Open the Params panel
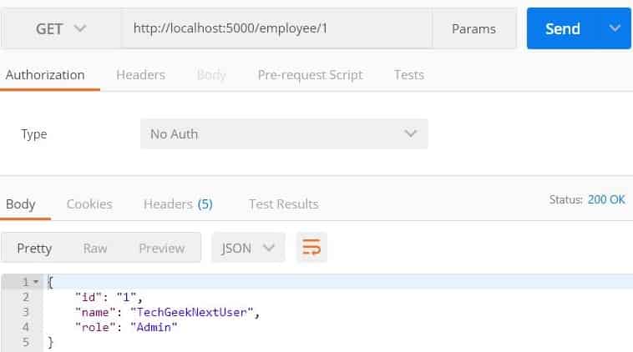633x352 pixels. click(x=474, y=28)
